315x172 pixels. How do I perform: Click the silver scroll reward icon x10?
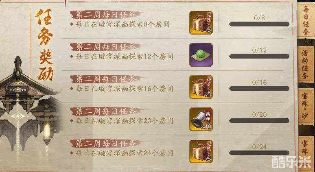tap(201, 119)
